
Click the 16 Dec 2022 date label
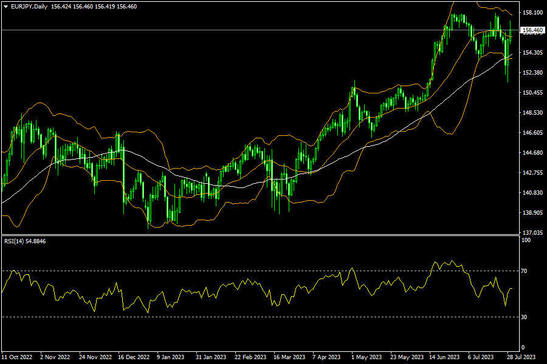[134, 357]
